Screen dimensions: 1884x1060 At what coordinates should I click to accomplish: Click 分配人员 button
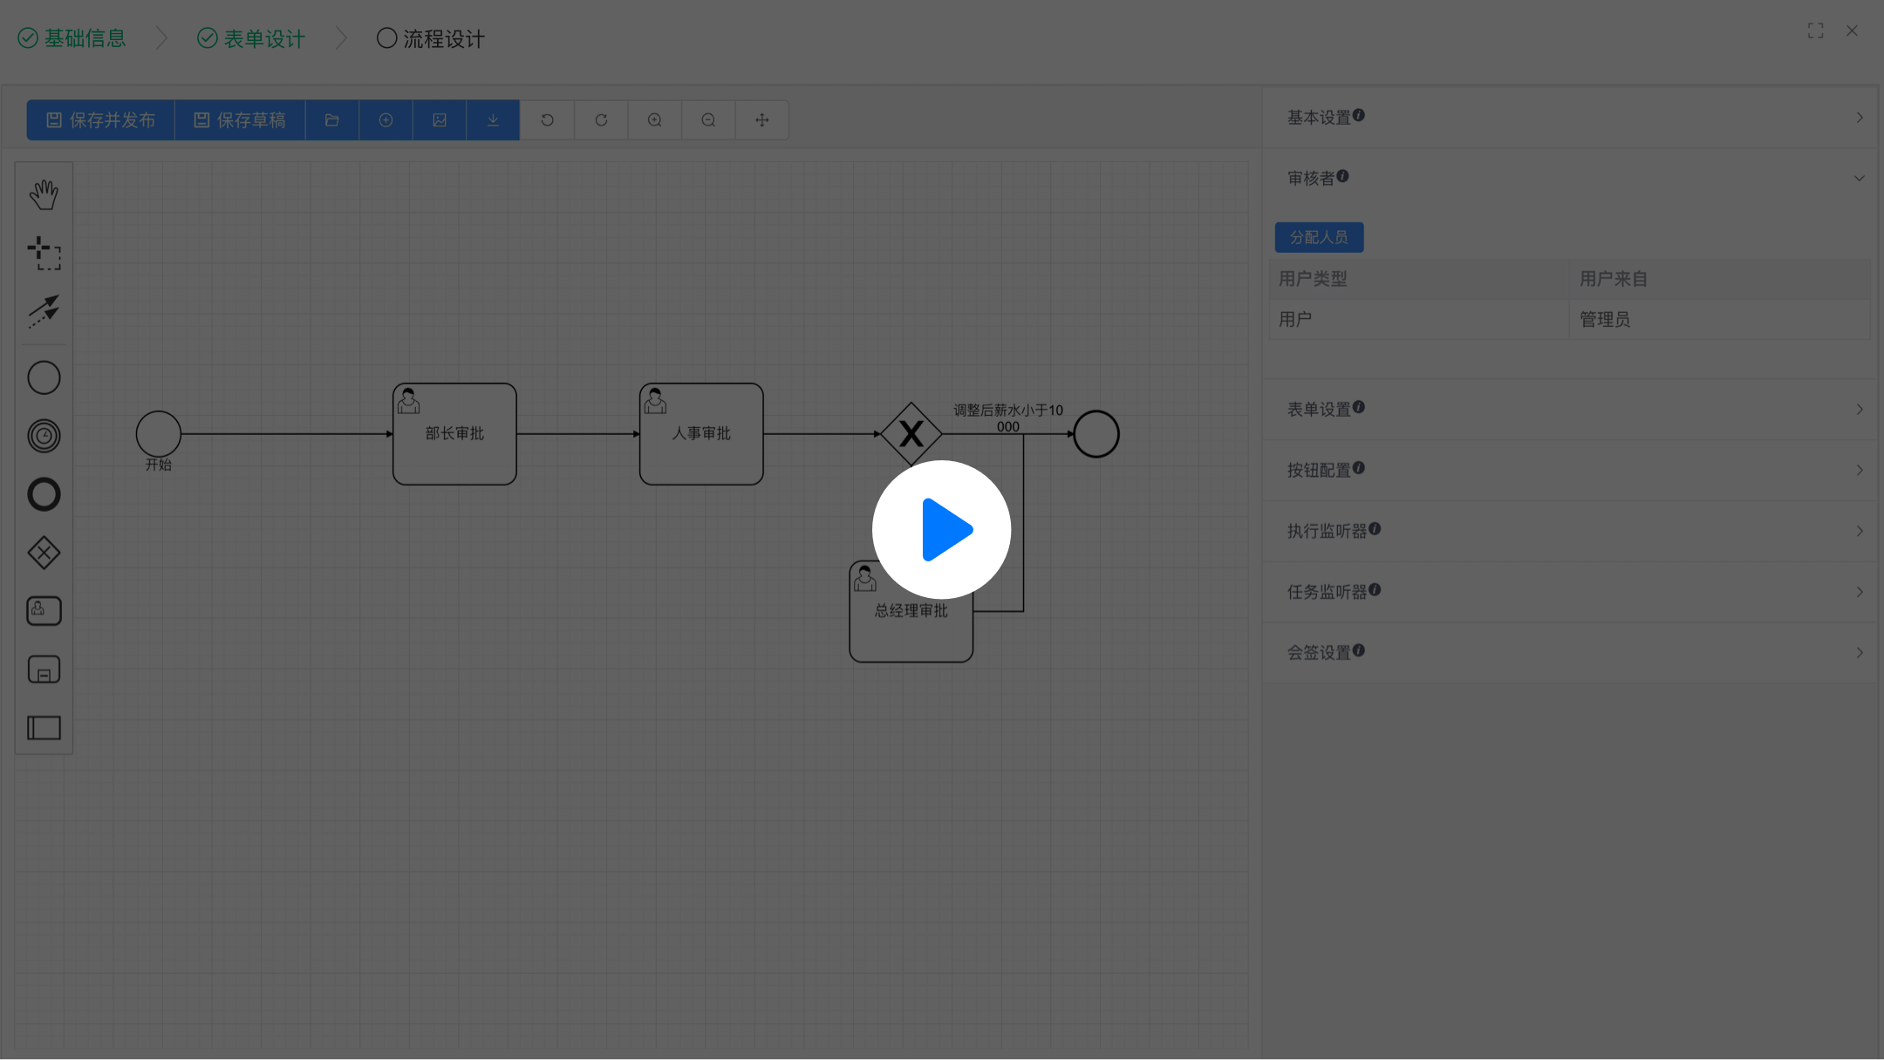tap(1319, 237)
